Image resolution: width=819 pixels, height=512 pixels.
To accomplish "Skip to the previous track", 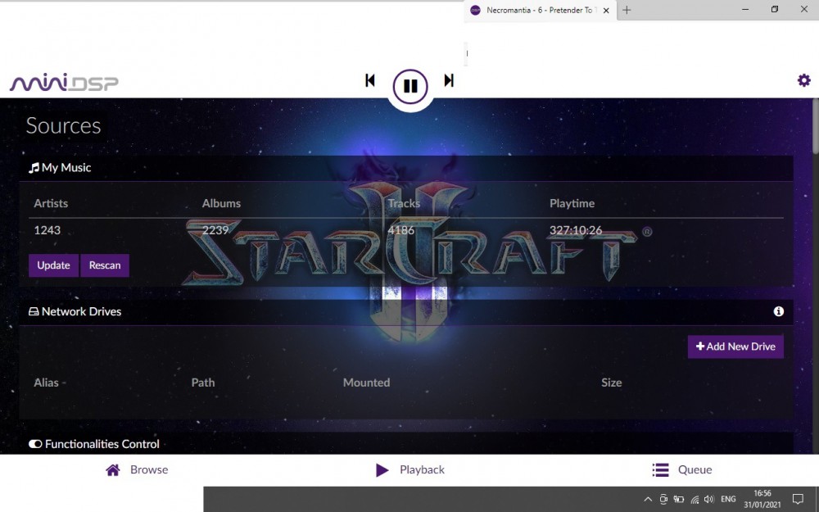I will 370,80.
